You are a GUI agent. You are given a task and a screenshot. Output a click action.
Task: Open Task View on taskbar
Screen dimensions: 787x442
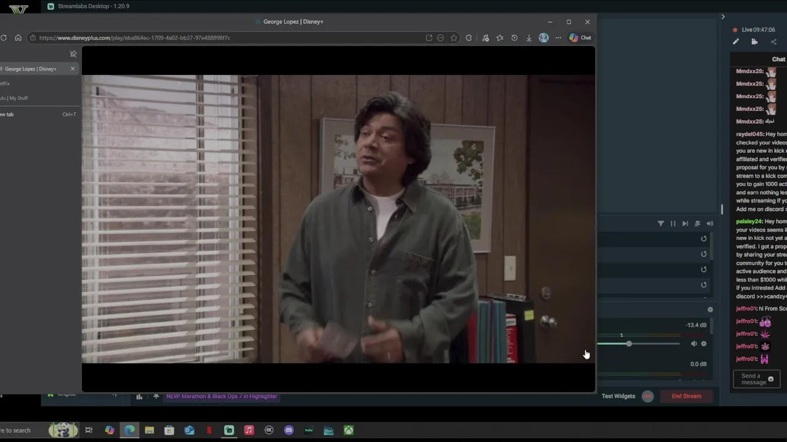pyautogui.click(x=89, y=430)
